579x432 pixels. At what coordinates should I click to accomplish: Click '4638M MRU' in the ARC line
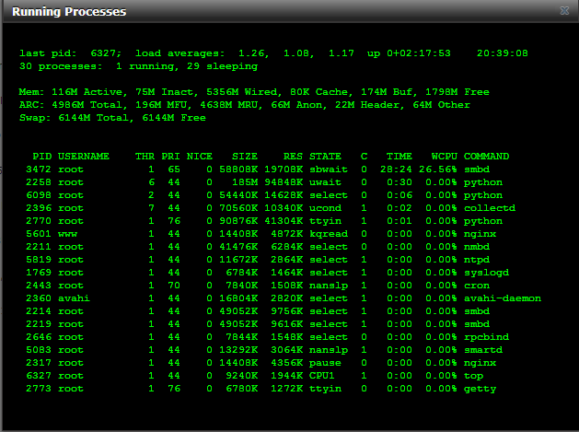[x=231, y=105]
